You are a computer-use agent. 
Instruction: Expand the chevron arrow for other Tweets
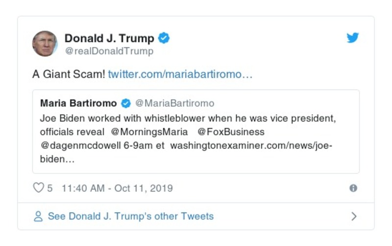tap(354, 216)
